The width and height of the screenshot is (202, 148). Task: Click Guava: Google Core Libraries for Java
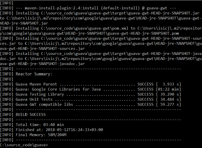pos(58,89)
